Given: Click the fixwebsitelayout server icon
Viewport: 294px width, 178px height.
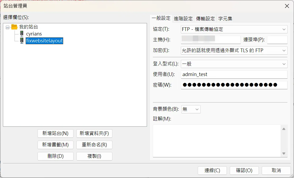Looking at the screenshot, I should [22, 41].
